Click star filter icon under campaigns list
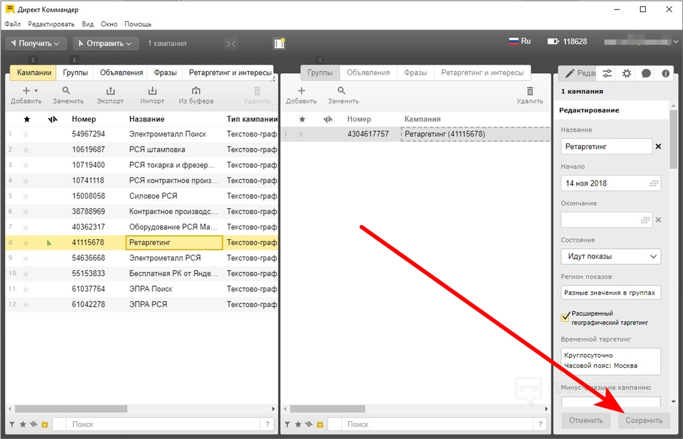 pos(22,424)
